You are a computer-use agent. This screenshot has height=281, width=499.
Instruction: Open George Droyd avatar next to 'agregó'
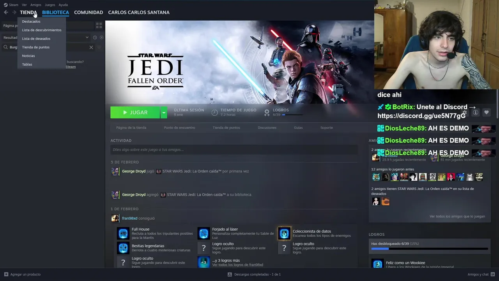[115, 195]
